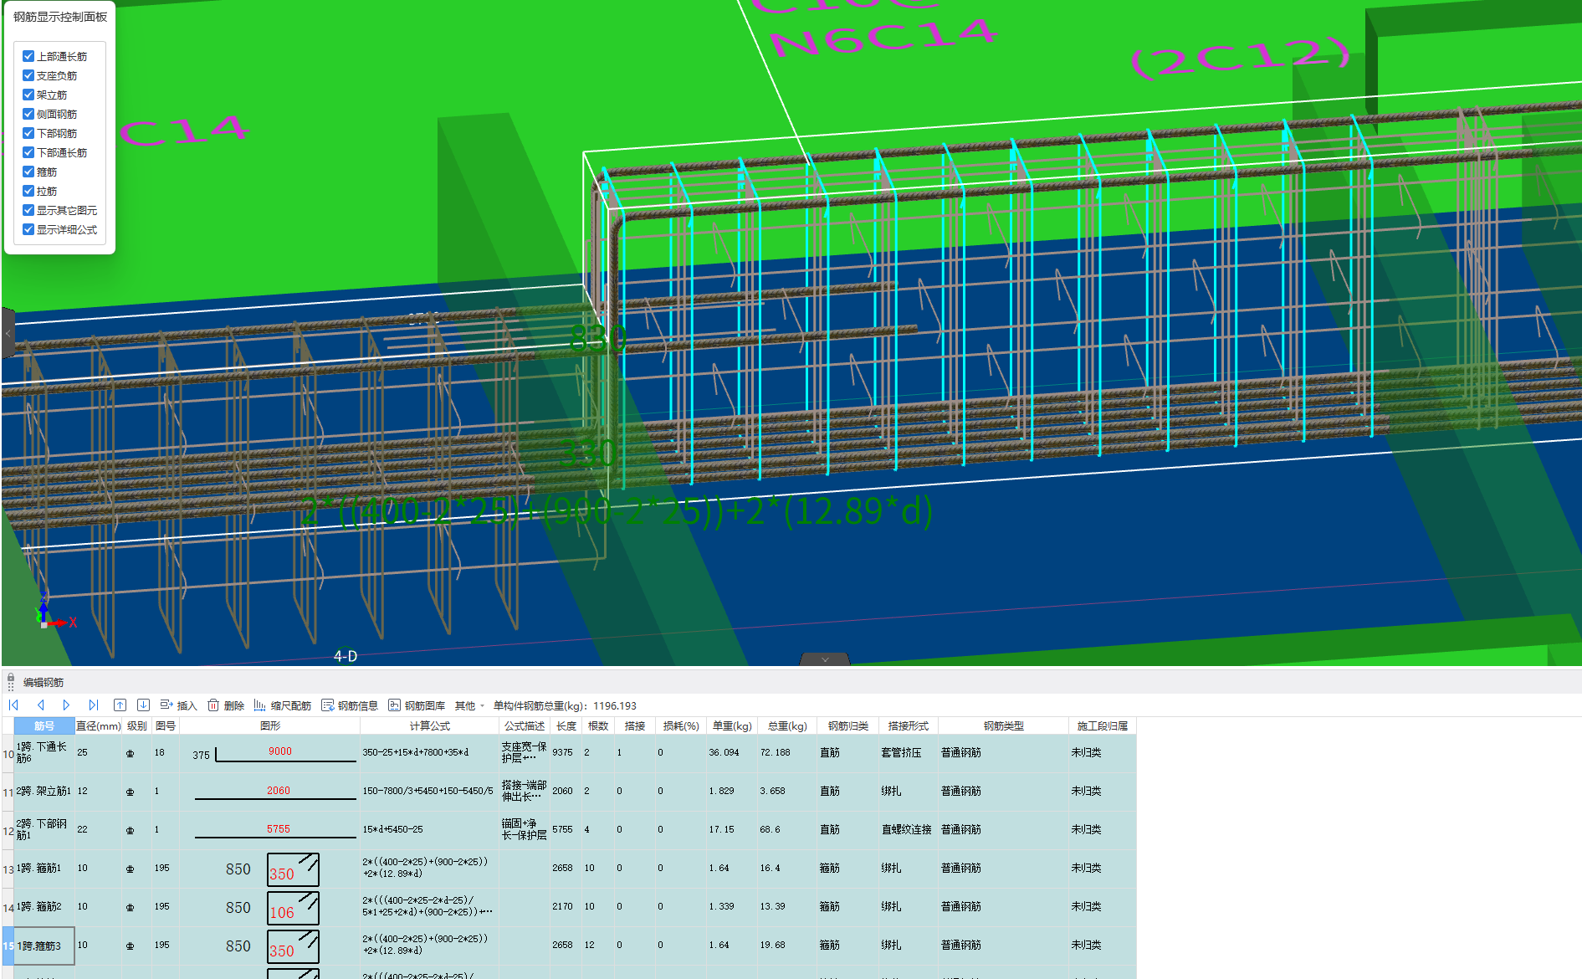Viewport: 1582px width, 979px height.
Task: Click the 筋号 column header
Action: (44, 725)
